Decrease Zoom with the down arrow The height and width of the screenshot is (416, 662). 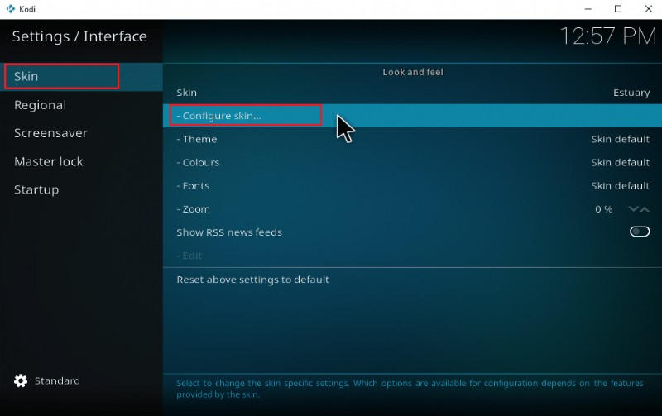pyautogui.click(x=633, y=209)
